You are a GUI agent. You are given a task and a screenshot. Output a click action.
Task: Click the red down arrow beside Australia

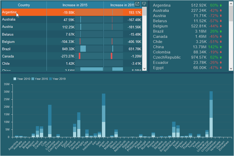[221, 10]
